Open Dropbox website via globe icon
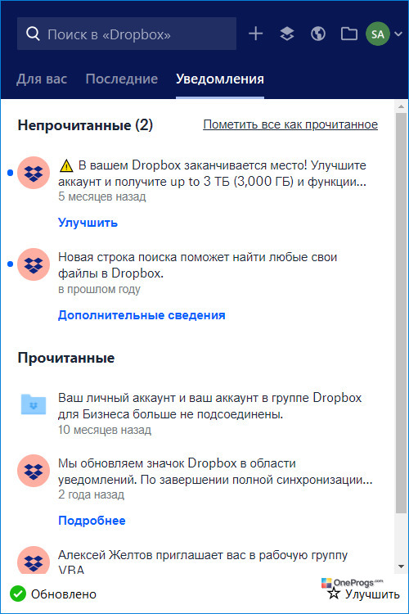This screenshot has height=614, width=409. coord(318,34)
